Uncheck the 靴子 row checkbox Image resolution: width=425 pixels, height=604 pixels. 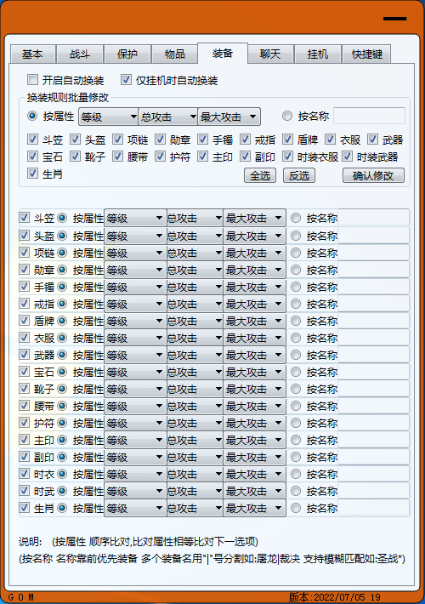point(25,388)
